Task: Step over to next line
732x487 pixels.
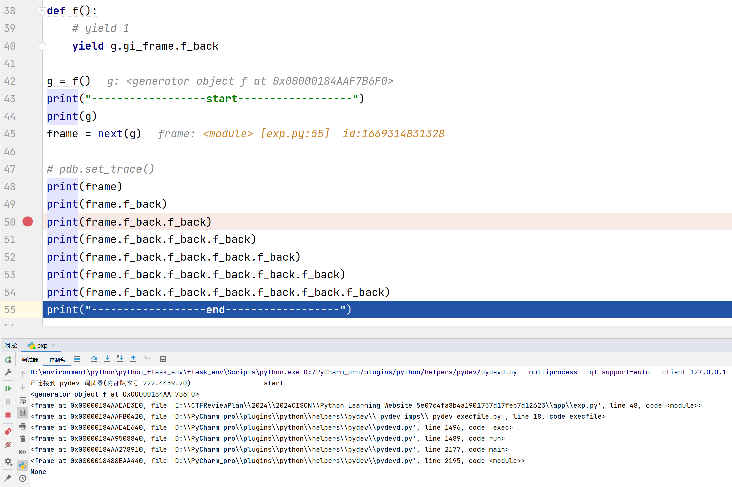Action: tap(94, 359)
